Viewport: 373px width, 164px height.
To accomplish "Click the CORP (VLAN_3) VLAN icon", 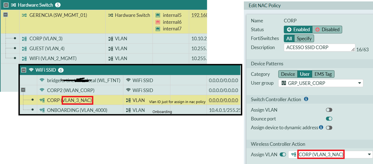I will [x=24, y=38].
